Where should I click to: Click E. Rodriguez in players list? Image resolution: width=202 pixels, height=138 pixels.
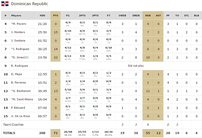pyautogui.click(x=20, y=66)
